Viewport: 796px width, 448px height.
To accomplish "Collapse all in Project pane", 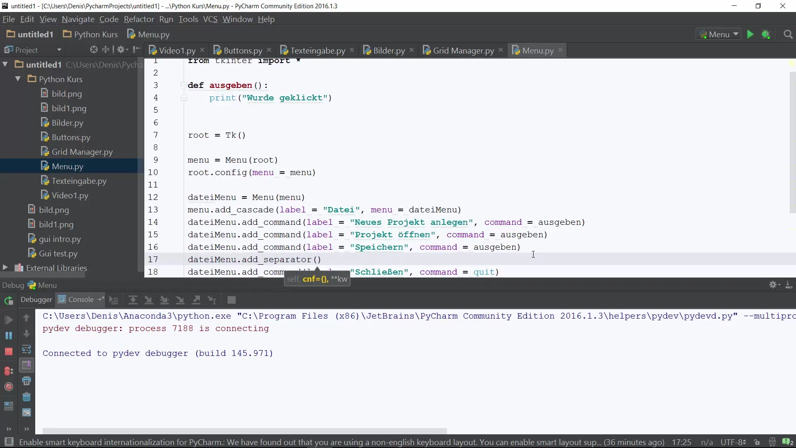I will (x=106, y=50).
